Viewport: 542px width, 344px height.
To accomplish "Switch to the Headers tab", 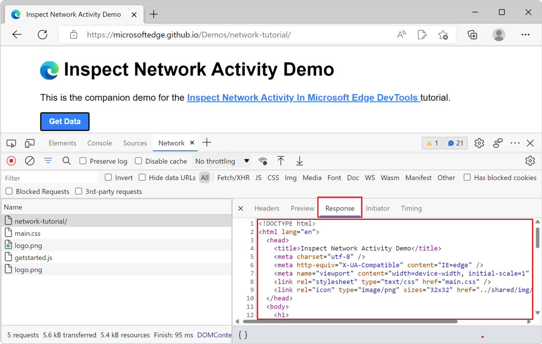I will 267,208.
